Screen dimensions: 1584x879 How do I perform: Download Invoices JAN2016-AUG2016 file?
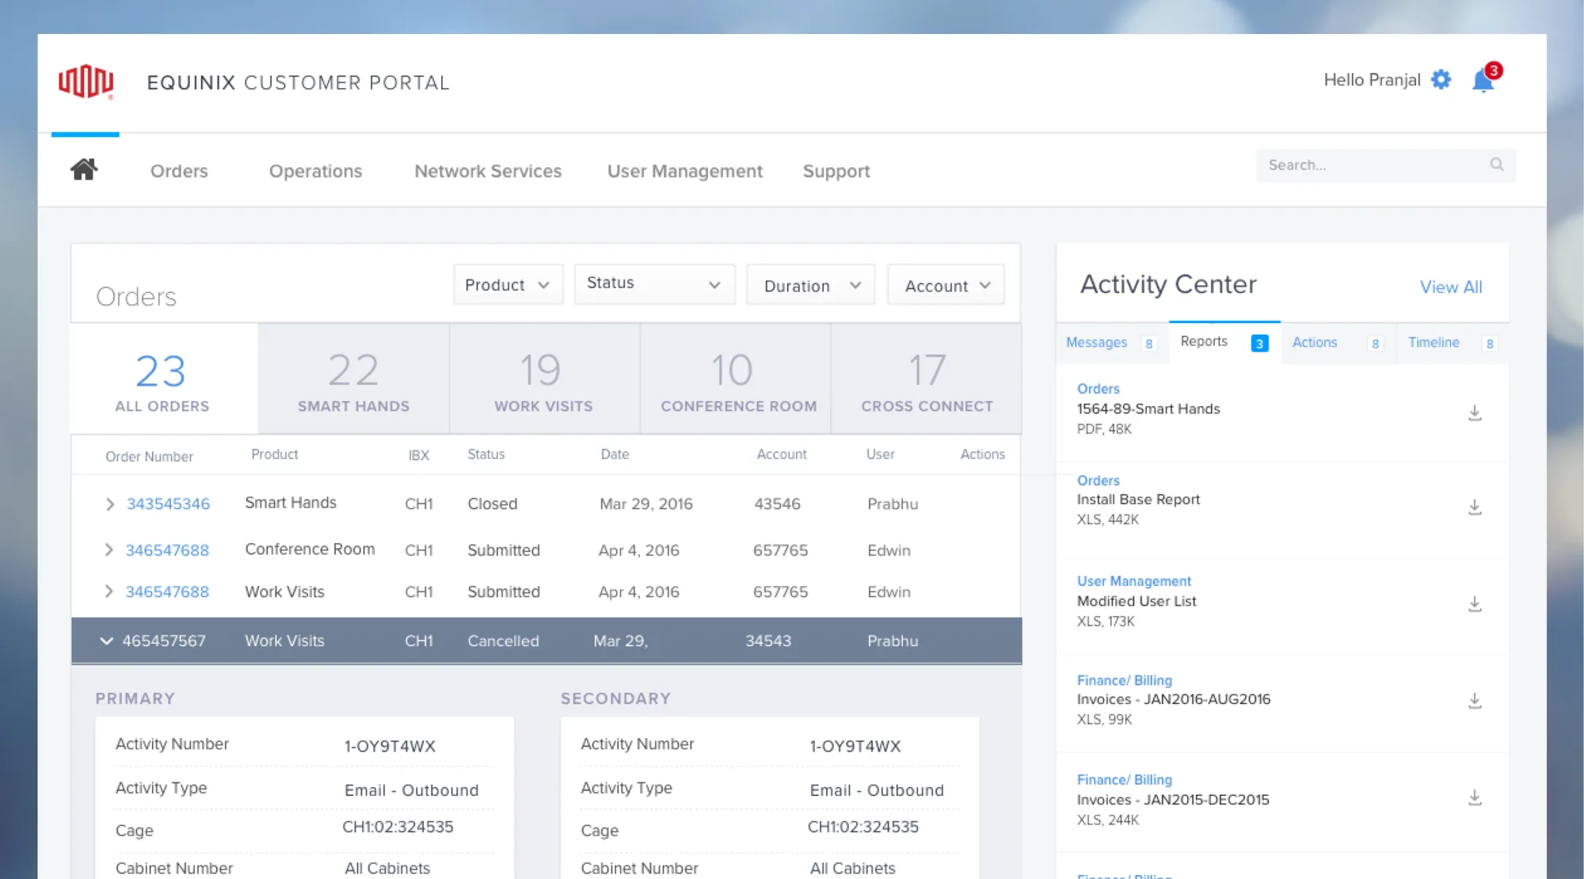pos(1475,701)
